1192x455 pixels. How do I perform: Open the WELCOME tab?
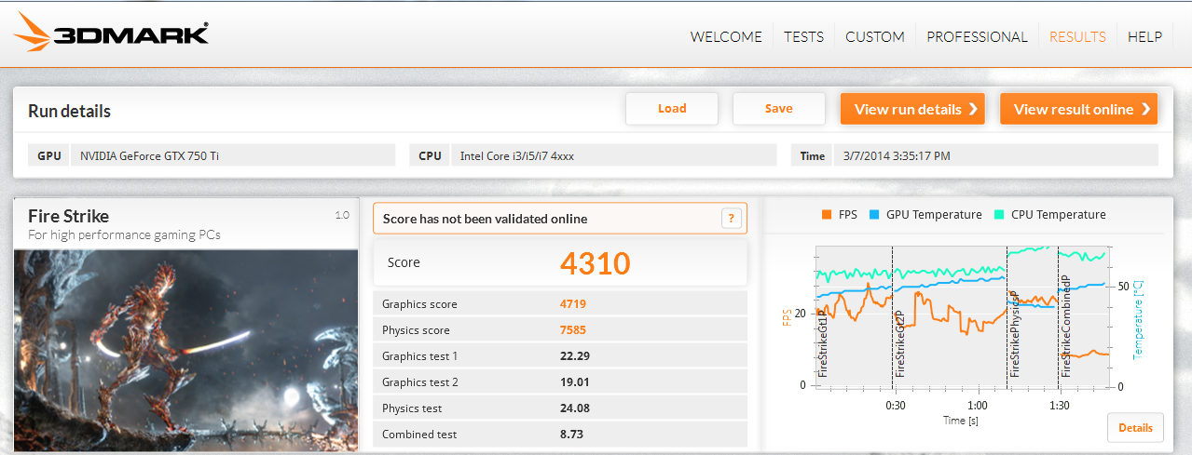[x=726, y=37]
